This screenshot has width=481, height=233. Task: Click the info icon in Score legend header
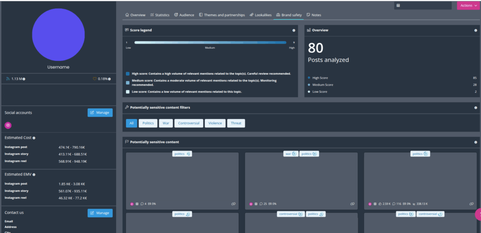[294, 30]
